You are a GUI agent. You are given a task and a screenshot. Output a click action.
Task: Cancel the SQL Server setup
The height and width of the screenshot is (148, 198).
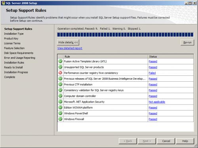tap(166, 141)
